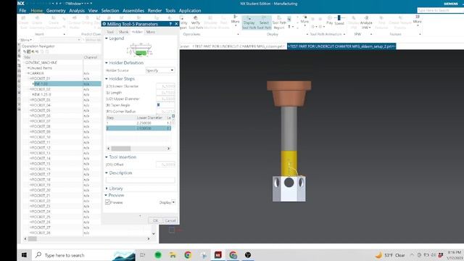Open the reset icon beside holder steps table
464x261 pixels.
pyautogui.click(x=173, y=116)
